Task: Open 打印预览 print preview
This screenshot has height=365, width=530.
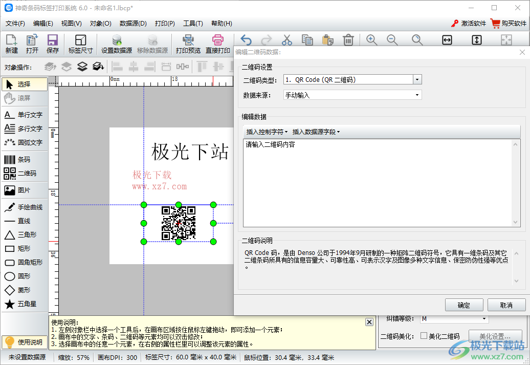Action: (x=188, y=44)
